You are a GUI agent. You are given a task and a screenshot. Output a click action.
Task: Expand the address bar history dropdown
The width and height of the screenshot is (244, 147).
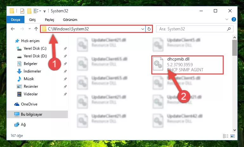click(x=142, y=29)
